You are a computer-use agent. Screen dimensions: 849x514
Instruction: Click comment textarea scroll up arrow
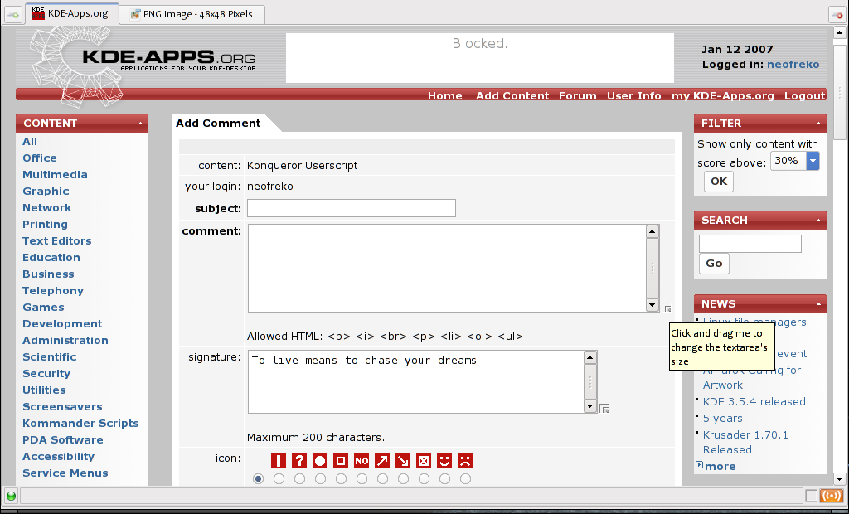653,231
